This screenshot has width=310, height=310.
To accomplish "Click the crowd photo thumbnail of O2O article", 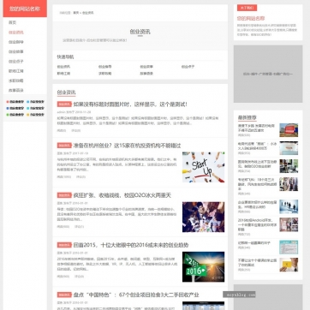I will (203, 217).
